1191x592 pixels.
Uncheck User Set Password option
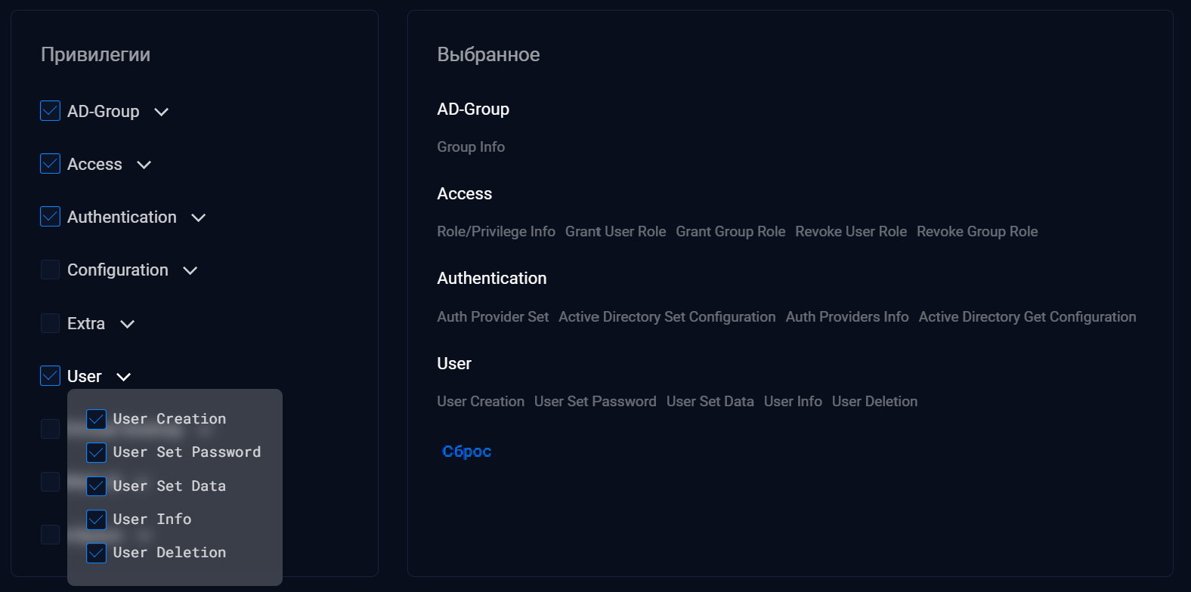96,452
